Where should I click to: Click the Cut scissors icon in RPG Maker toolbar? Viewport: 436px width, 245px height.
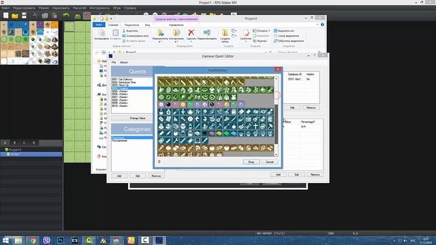click(x=35, y=16)
